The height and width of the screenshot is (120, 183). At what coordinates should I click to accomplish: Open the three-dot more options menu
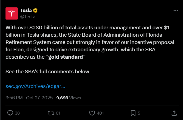[176, 10]
